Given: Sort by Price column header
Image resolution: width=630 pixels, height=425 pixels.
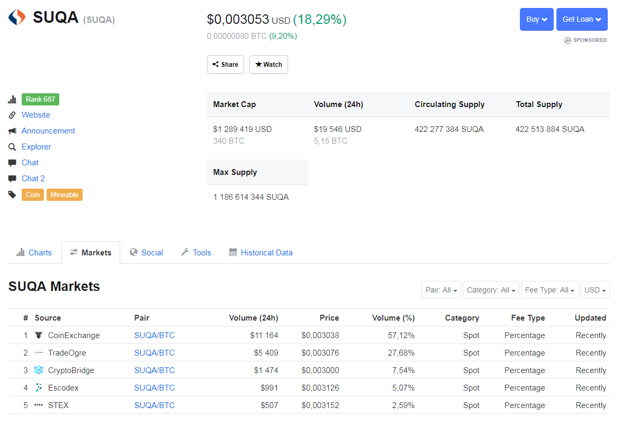Looking at the screenshot, I should click(329, 317).
